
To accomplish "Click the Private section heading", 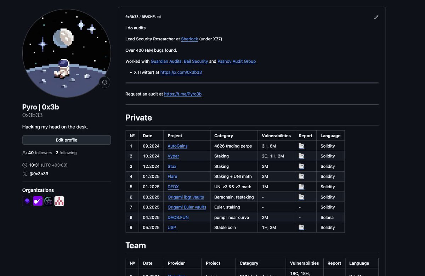I will pos(138,118).
